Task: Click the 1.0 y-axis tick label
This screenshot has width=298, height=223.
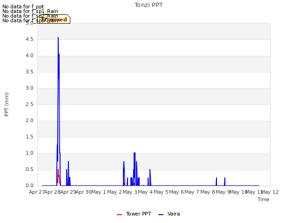Action: coord(29,153)
